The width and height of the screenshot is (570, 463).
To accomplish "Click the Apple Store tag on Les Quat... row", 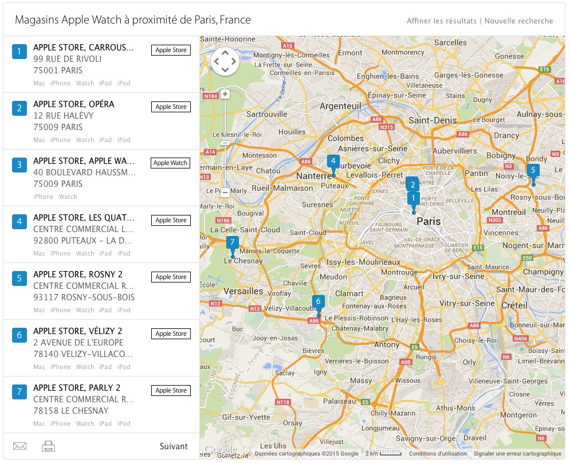I will (171, 220).
